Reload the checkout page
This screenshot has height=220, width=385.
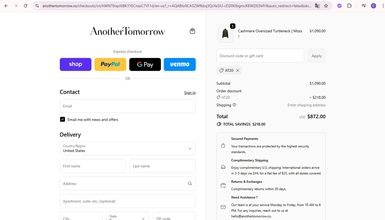(x=25, y=6)
